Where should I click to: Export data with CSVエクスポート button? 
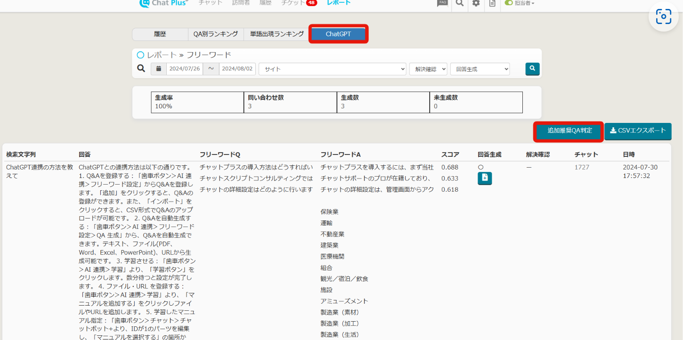(x=638, y=131)
